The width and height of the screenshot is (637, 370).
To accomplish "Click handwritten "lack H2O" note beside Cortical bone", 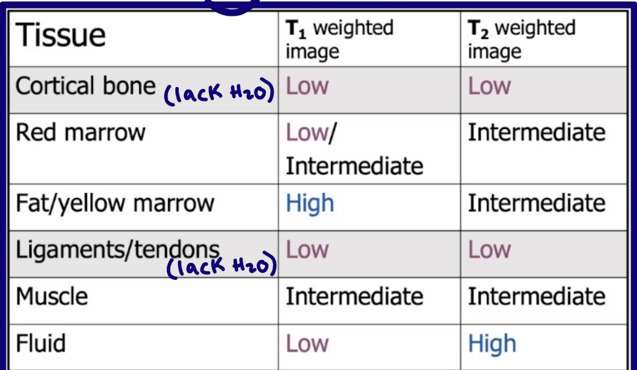I will click(x=218, y=95).
